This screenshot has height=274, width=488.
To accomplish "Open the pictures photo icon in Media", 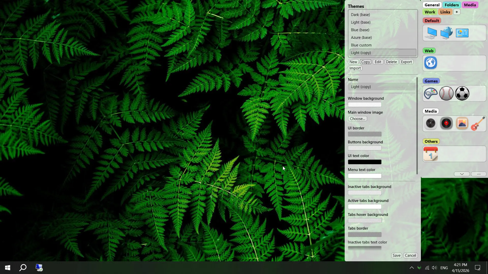I will click(462, 123).
